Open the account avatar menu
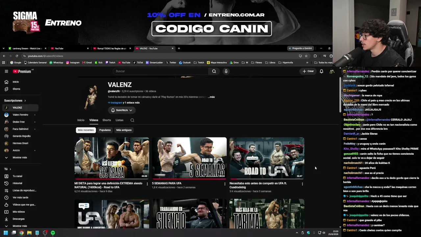Image resolution: width=421 pixels, height=237 pixels. point(332,71)
